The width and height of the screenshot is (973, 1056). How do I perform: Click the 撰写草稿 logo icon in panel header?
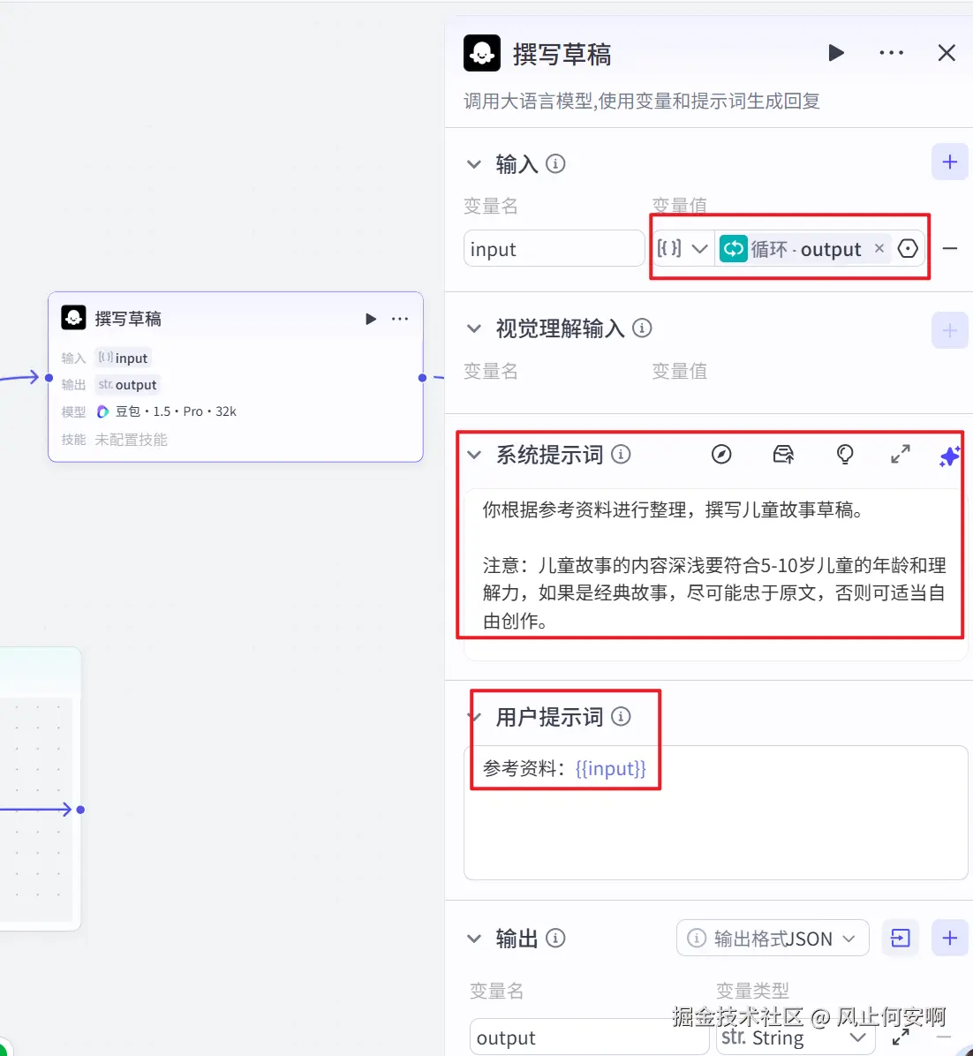[x=481, y=52]
